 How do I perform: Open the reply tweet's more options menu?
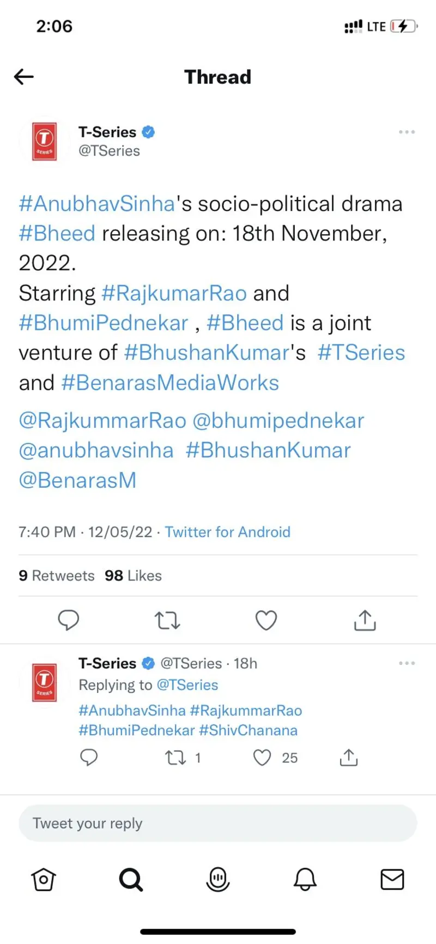[x=407, y=663]
